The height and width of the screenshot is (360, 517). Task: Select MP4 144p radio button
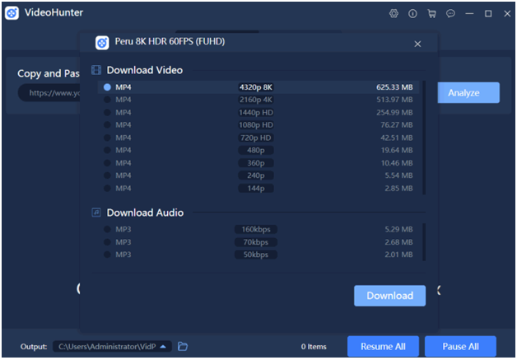tap(107, 189)
